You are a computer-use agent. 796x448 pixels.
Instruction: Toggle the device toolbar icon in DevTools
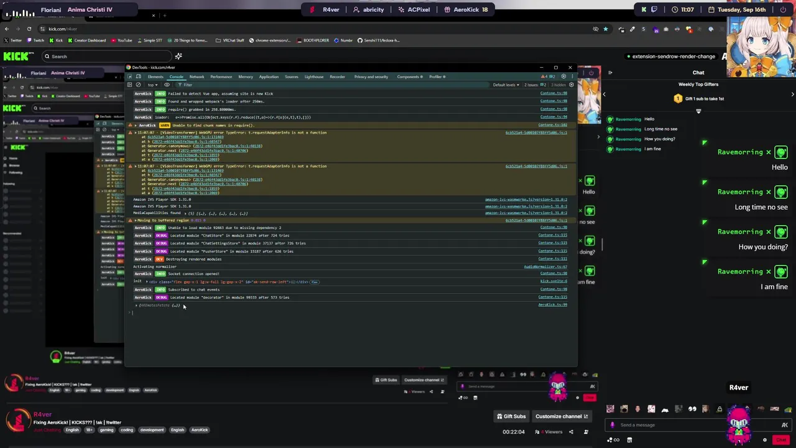[x=138, y=77]
